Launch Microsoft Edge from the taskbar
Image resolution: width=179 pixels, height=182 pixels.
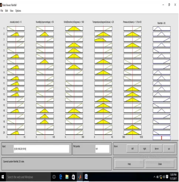click(x=60, y=177)
